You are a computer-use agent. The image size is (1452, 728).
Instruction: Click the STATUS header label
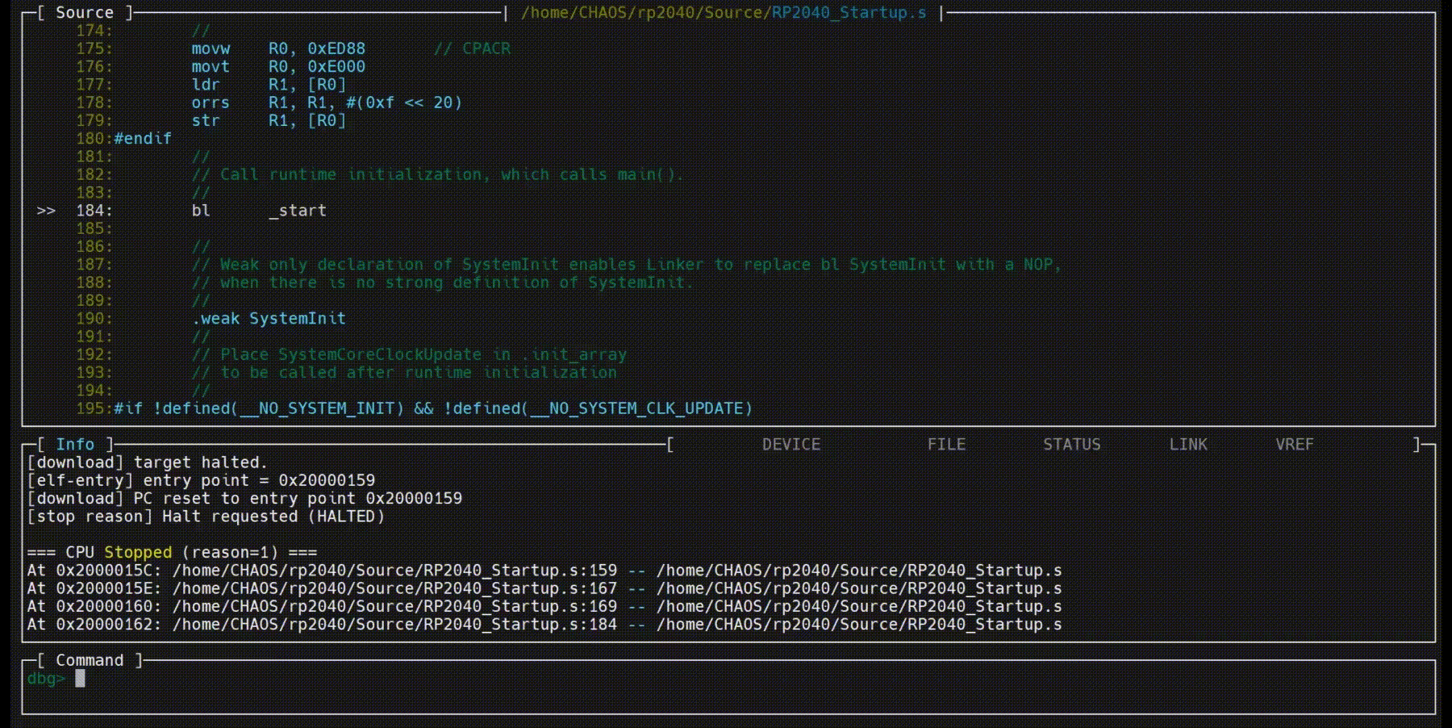pos(1071,445)
